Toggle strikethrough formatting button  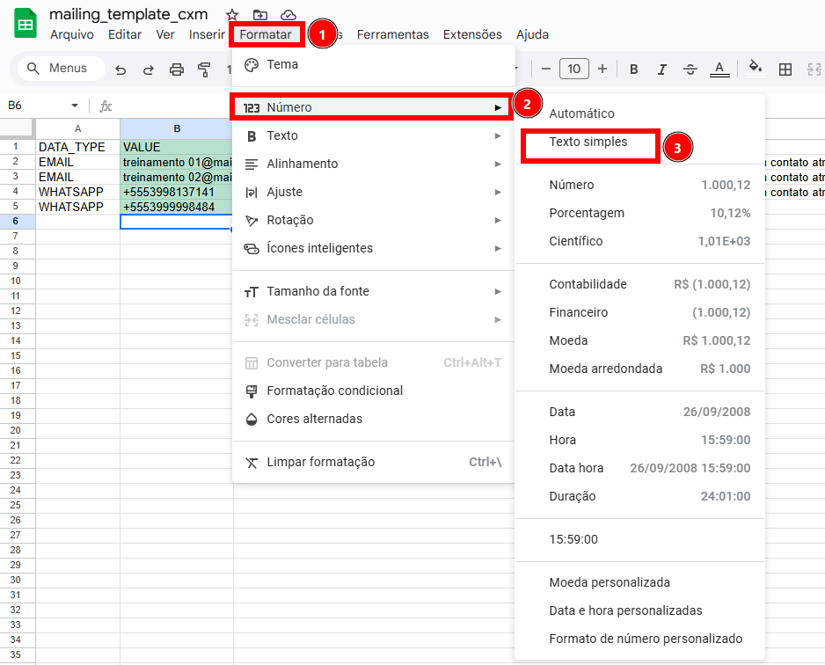(690, 69)
